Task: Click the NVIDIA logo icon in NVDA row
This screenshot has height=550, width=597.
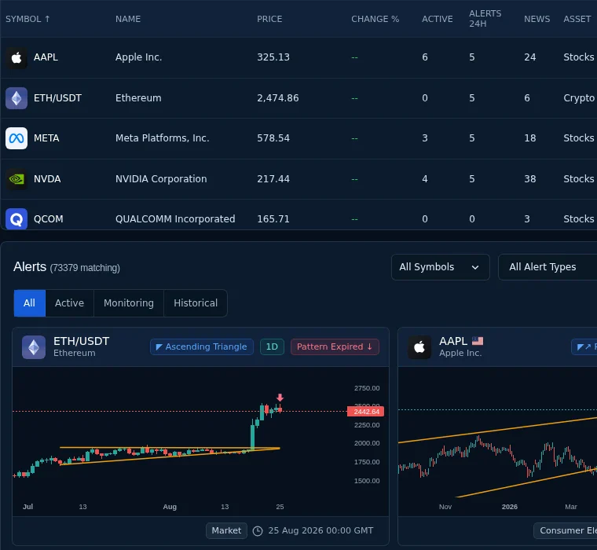Action: pos(16,179)
